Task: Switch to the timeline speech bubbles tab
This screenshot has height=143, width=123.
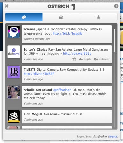Action: tap(24, 17)
